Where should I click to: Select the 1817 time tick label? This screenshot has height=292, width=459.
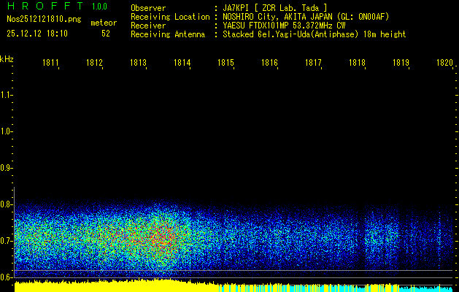[x=313, y=64]
